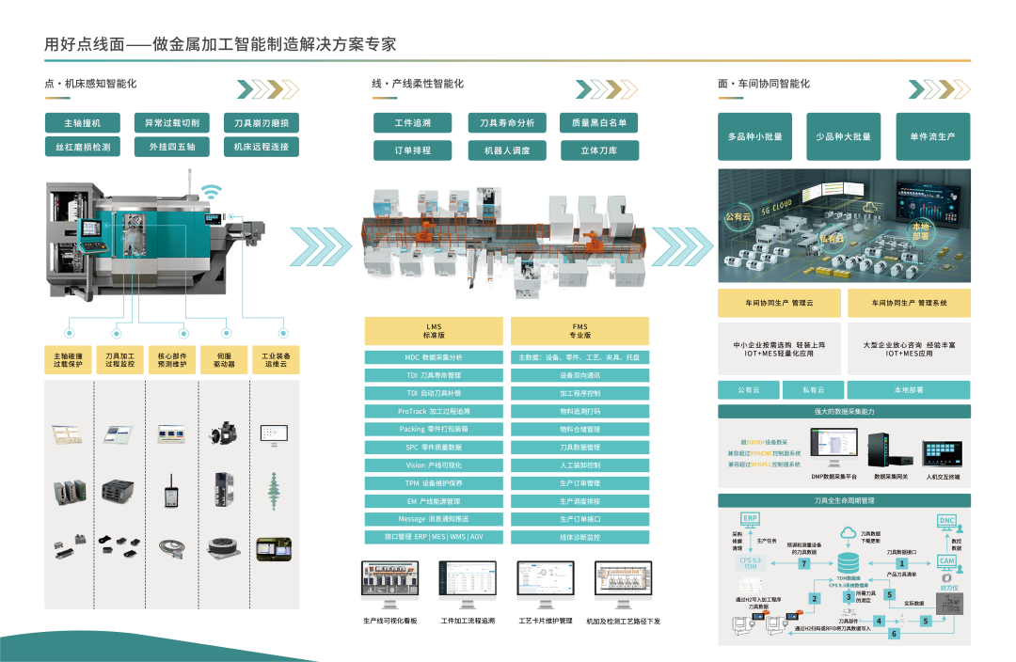
Task: Click the small chevrons beside 点·机床感知智能化
Action: pyautogui.click(x=271, y=89)
